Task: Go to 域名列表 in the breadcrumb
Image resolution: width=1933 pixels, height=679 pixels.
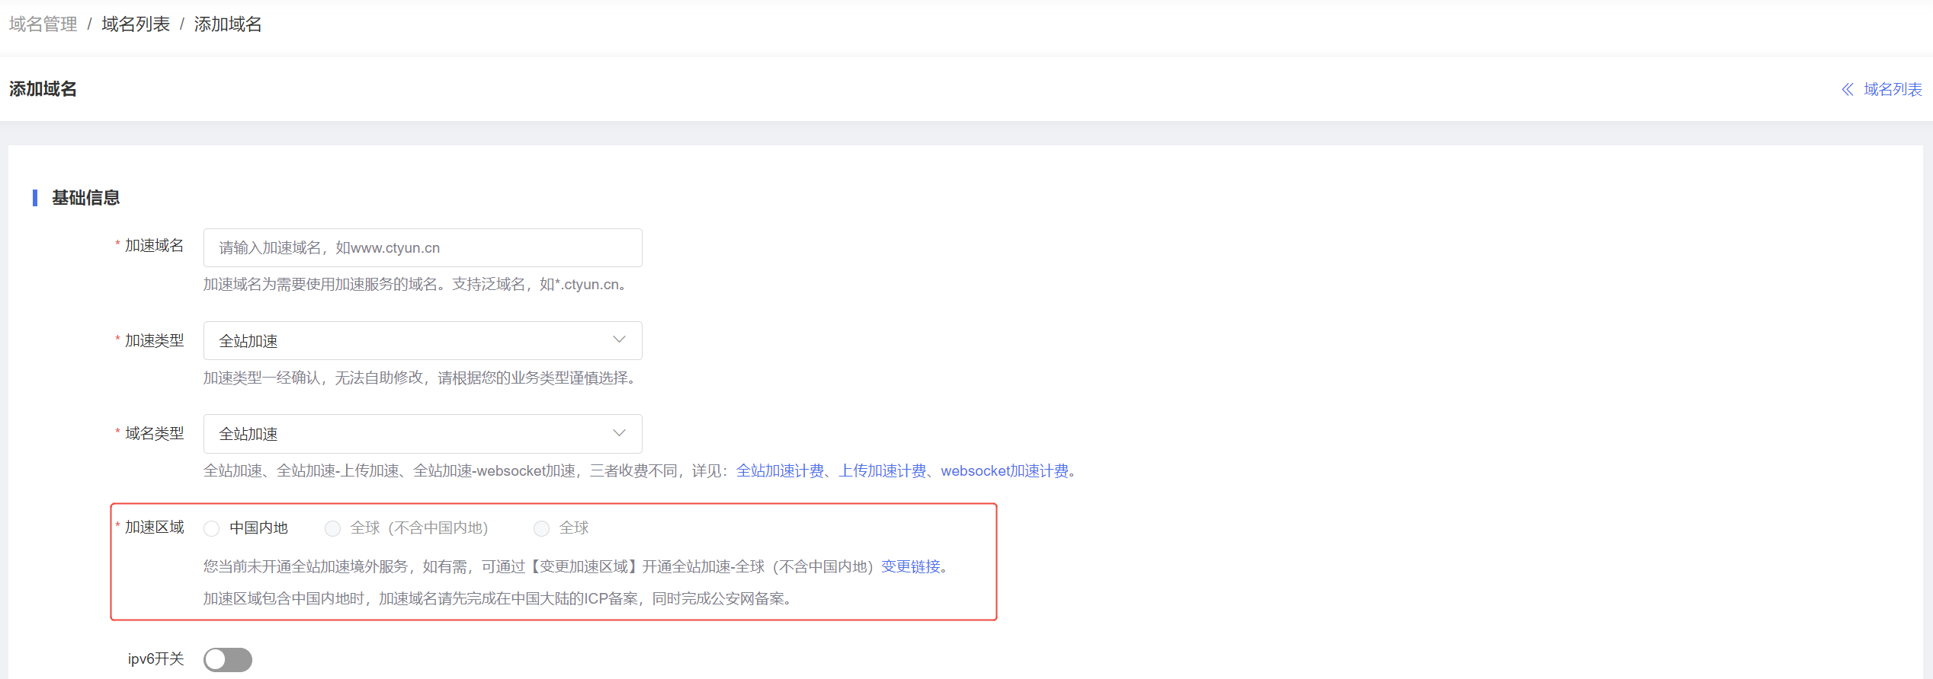Action: pos(136,24)
